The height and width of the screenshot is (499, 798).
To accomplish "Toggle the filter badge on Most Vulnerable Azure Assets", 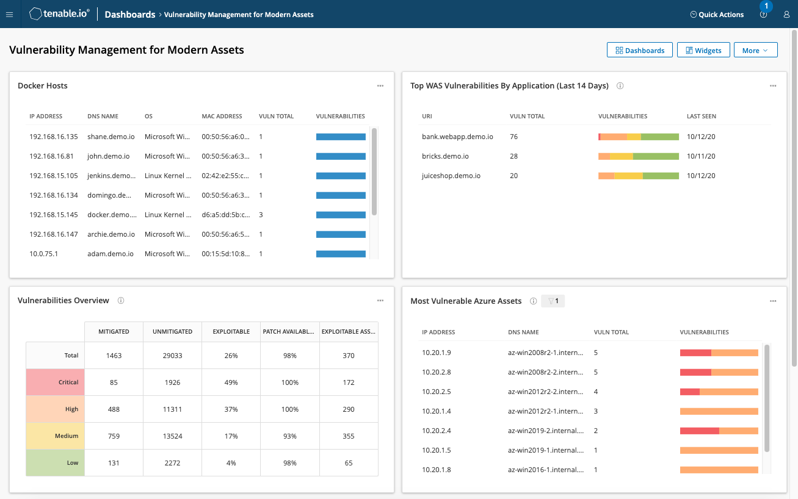I will [x=553, y=301].
